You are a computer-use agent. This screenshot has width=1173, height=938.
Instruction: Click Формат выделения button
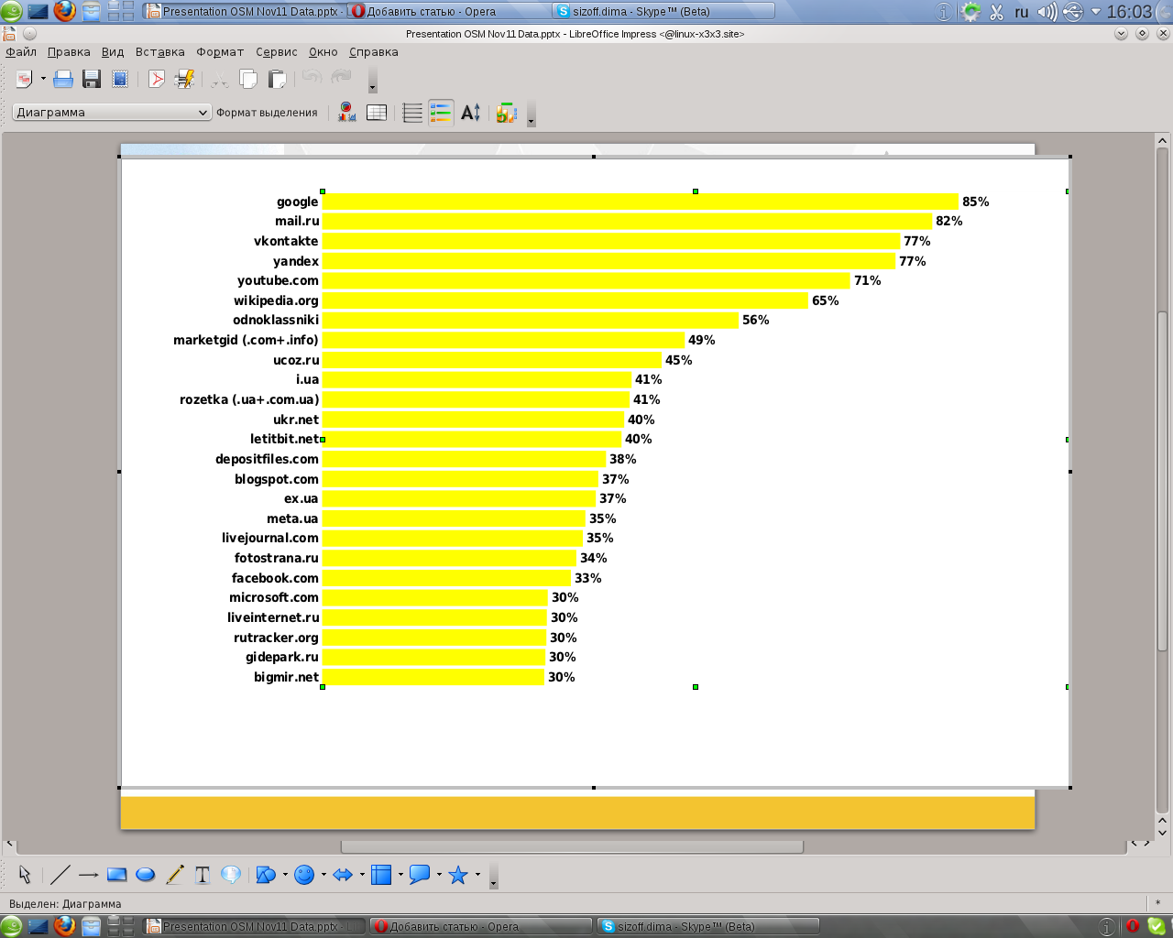click(267, 113)
